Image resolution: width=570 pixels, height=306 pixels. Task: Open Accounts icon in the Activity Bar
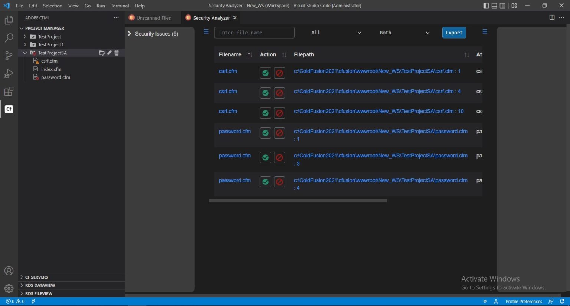pyautogui.click(x=9, y=270)
